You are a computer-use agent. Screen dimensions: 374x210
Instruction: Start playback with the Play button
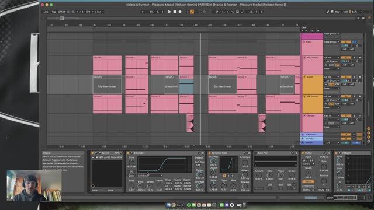[169, 12]
